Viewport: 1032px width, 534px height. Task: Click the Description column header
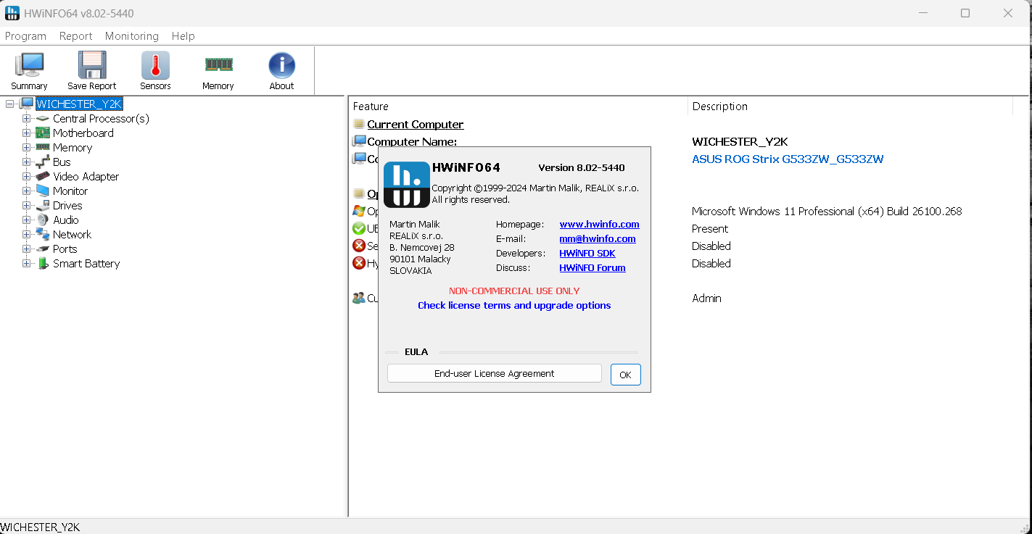point(850,107)
